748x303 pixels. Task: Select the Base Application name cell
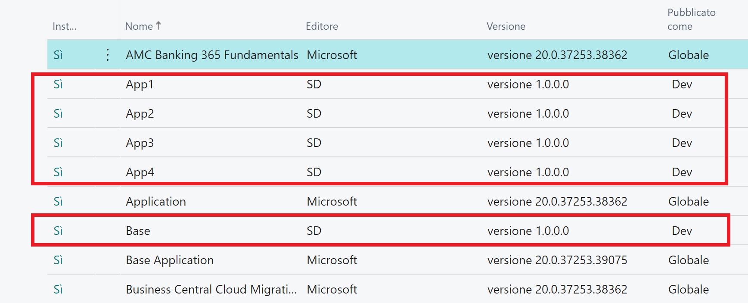click(x=170, y=260)
